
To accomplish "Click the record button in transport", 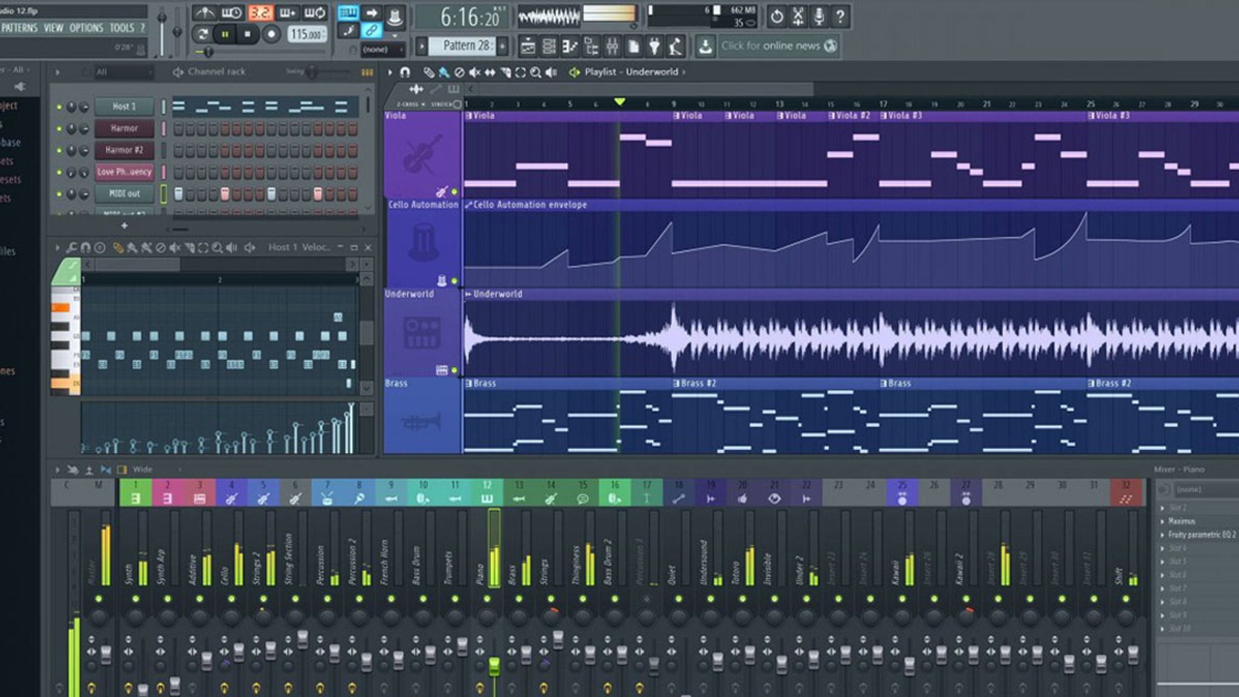I will [x=271, y=34].
